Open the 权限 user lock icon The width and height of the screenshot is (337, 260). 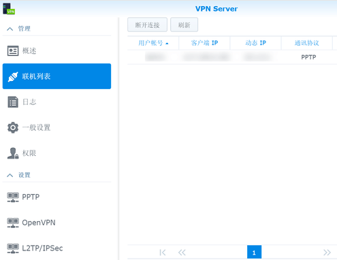13,153
